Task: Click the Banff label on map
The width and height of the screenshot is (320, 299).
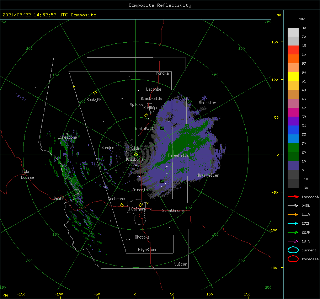Action: 59,198
